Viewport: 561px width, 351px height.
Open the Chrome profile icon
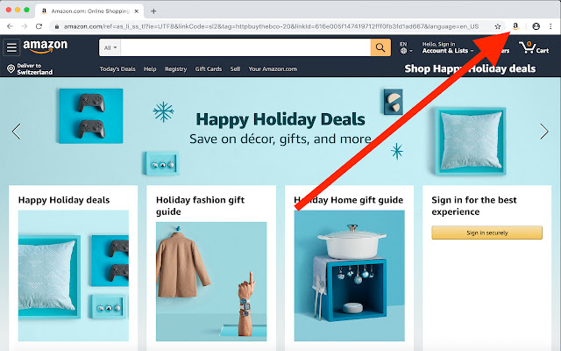(x=536, y=26)
